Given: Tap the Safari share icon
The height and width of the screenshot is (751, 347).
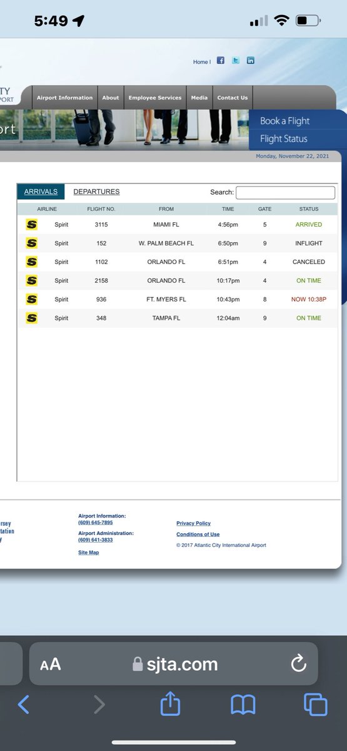Looking at the screenshot, I should [x=170, y=705].
